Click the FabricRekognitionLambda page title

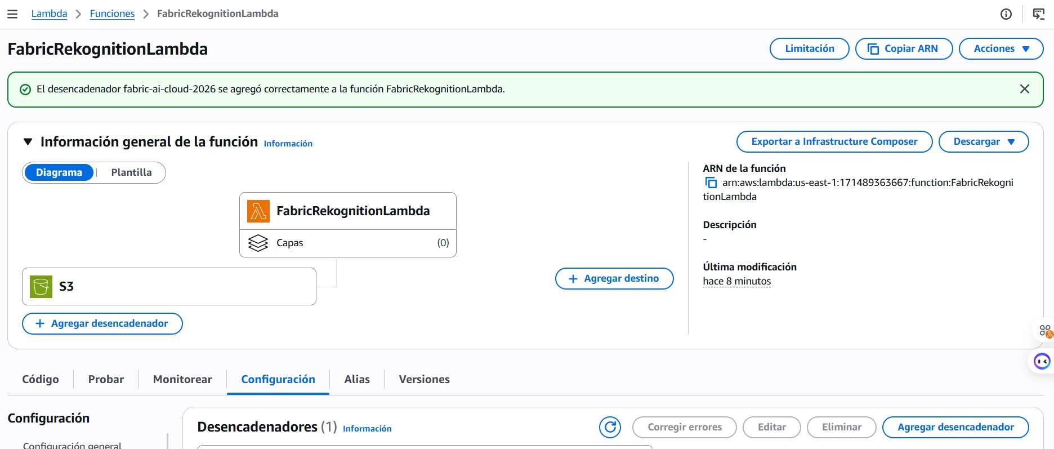[108, 49]
